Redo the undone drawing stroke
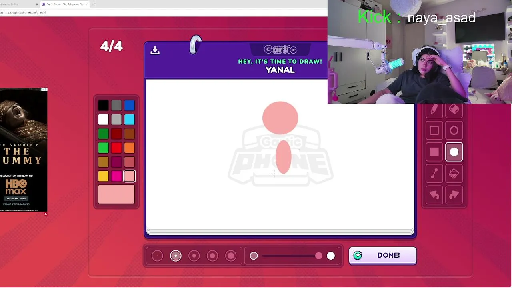This screenshot has height=288, width=512. 454,195
